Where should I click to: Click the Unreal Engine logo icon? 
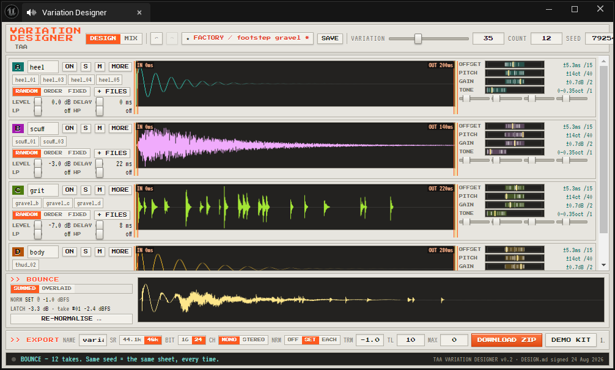[x=12, y=12]
